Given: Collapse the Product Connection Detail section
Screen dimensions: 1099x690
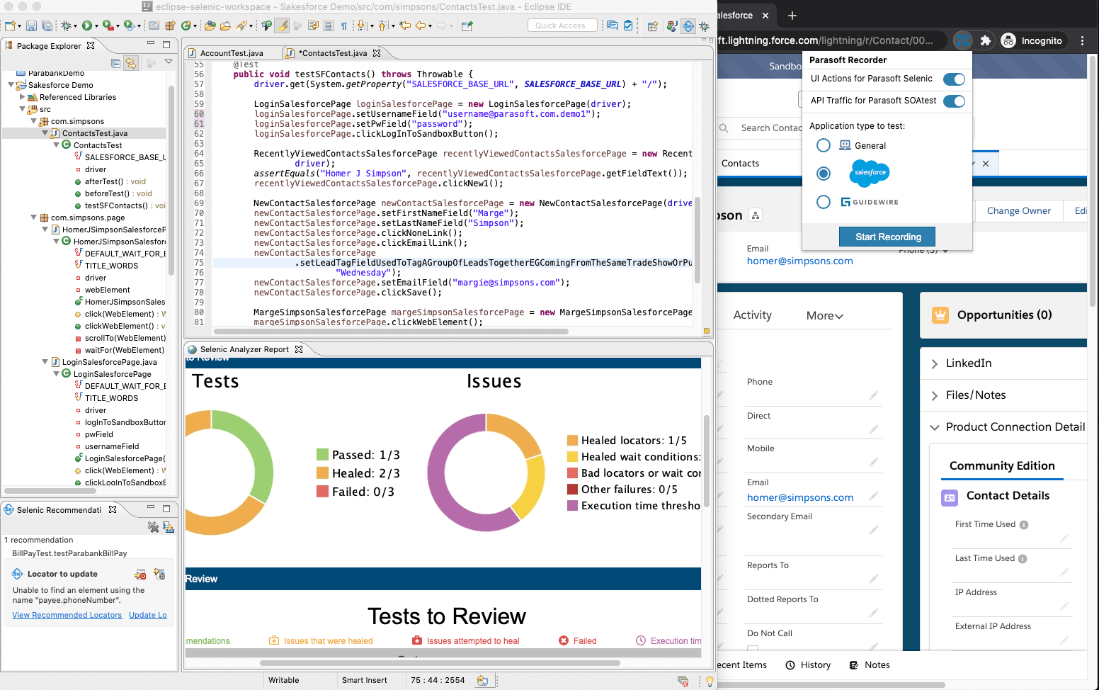Looking at the screenshot, I should [x=934, y=427].
